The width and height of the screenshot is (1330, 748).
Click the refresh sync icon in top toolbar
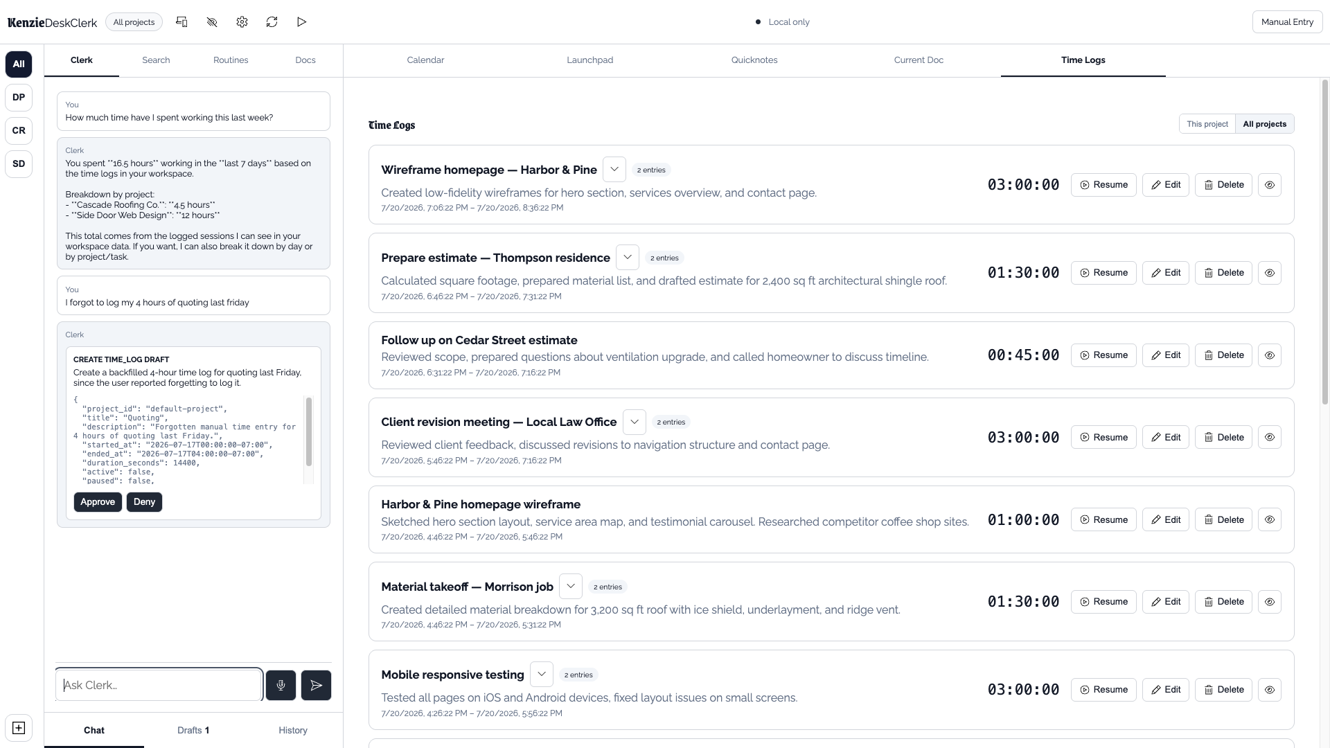(x=272, y=22)
